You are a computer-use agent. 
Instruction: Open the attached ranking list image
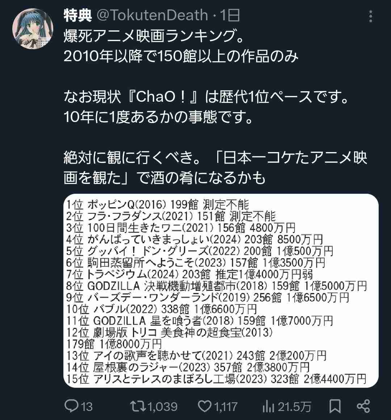[221, 291]
